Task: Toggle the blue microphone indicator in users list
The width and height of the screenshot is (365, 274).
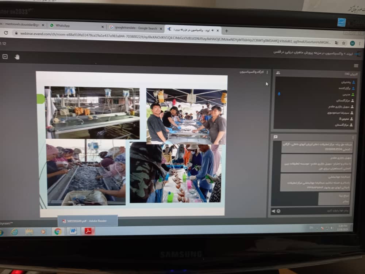Action: coord(279,94)
